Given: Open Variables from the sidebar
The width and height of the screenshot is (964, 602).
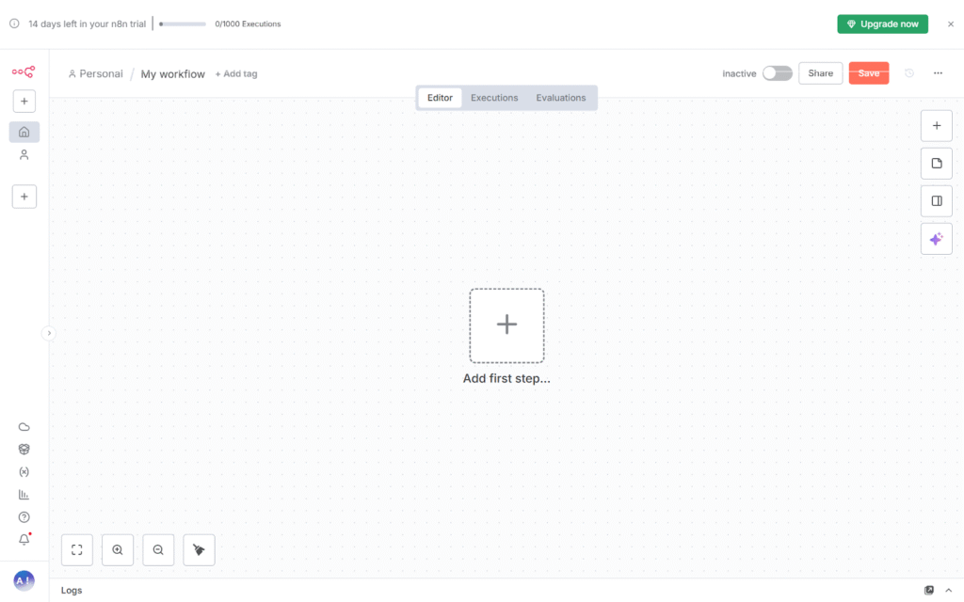Looking at the screenshot, I should (24, 472).
